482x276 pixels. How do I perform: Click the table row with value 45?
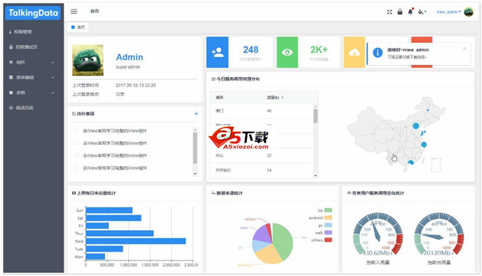click(261, 111)
